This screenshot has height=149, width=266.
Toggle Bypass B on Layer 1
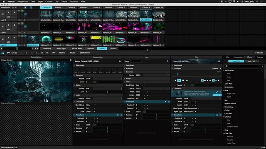[9, 38]
